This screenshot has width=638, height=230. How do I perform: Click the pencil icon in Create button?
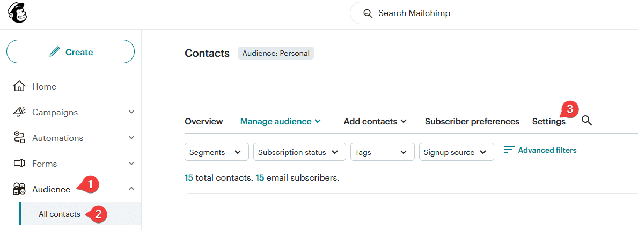(54, 52)
